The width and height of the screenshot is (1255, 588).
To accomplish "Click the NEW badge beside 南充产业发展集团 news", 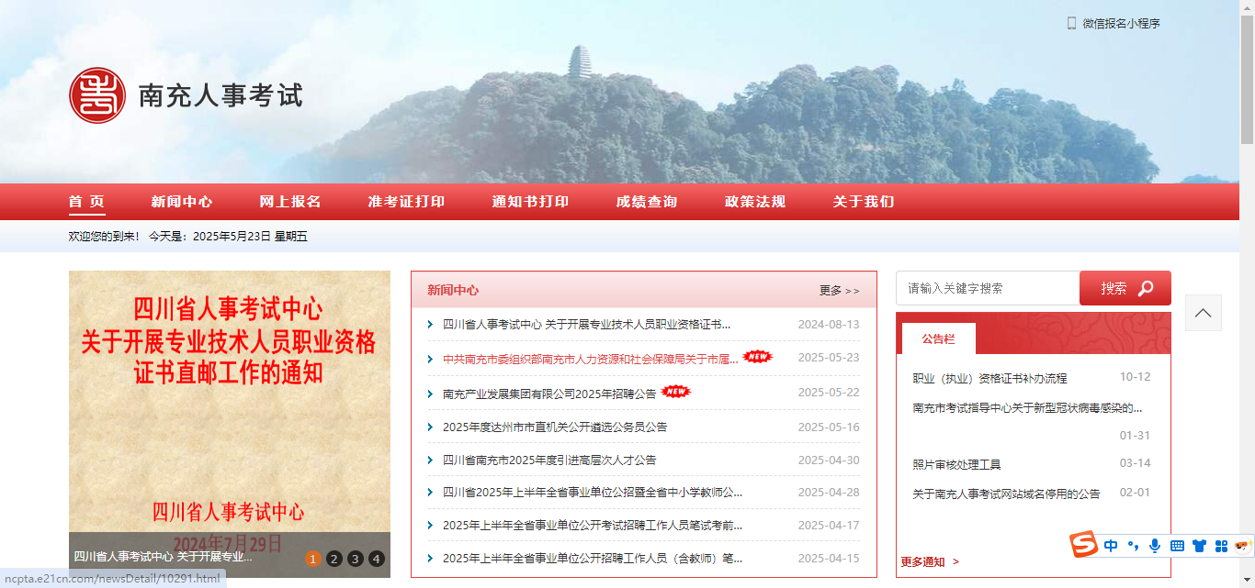I will pos(675,392).
